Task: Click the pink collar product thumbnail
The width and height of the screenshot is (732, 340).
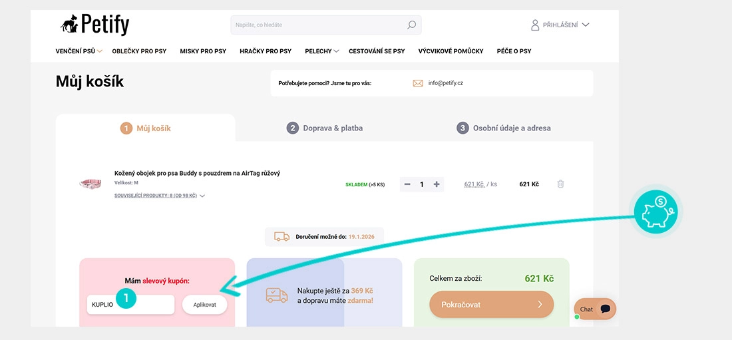Action: (90, 184)
